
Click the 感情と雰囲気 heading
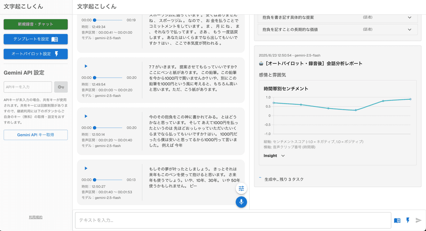pyautogui.click(x=272, y=75)
